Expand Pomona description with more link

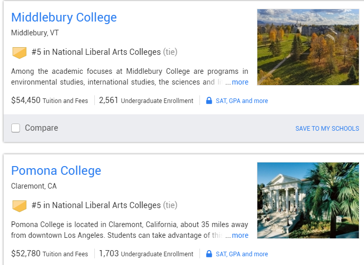[239, 235]
